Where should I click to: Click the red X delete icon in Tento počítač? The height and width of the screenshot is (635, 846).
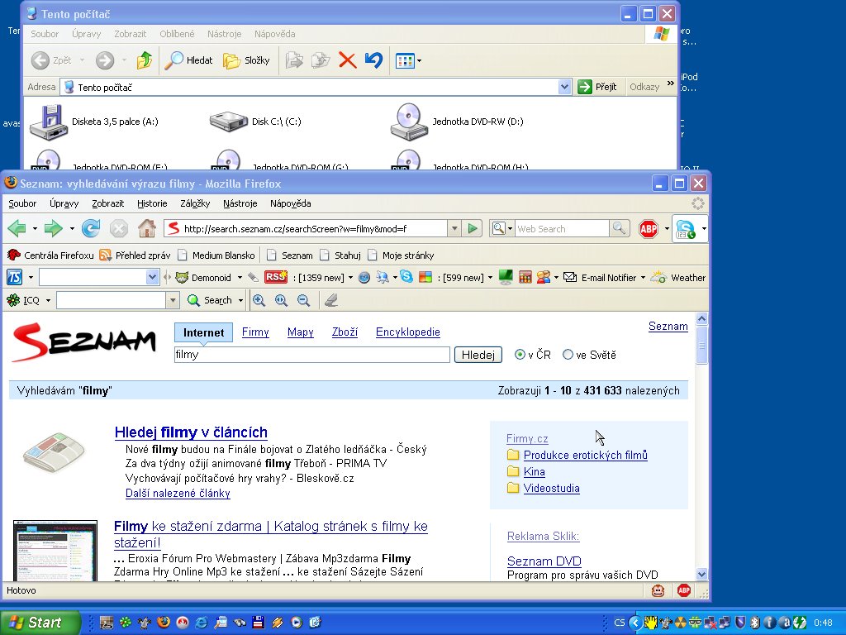tap(348, 60)
